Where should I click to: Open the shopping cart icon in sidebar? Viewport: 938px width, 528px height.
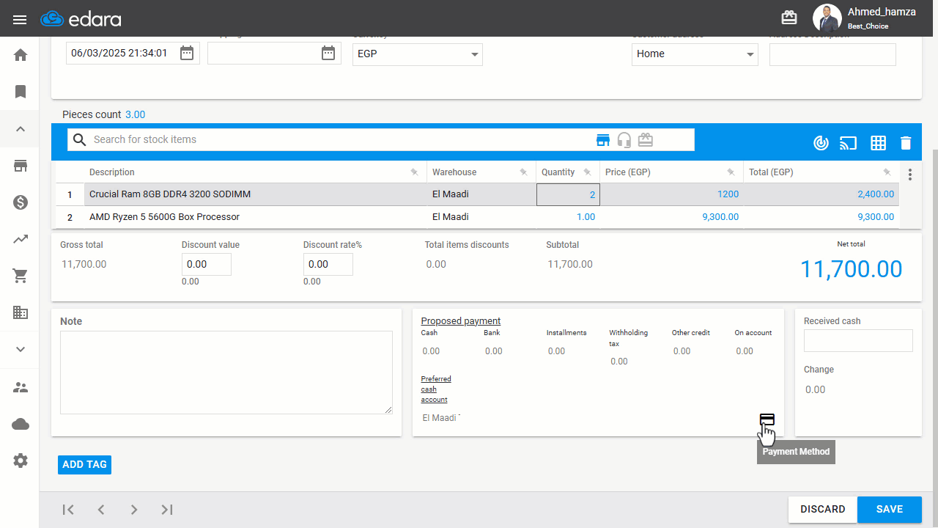21,276
